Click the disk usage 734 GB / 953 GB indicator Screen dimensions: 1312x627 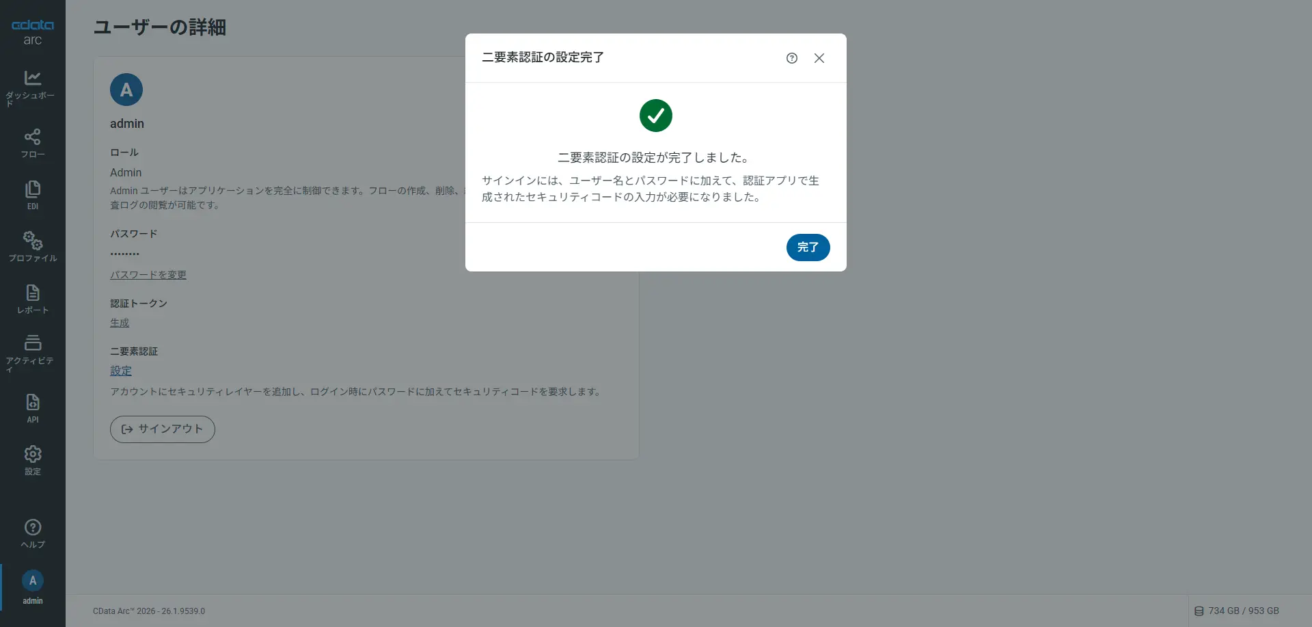pyautogui.click(x=1237, y=611)
